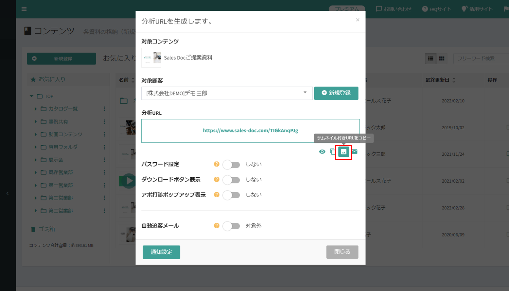The image size is (509, 291).
Task: Expand the カタログ一覧 folder
Action: click(36, 109)
